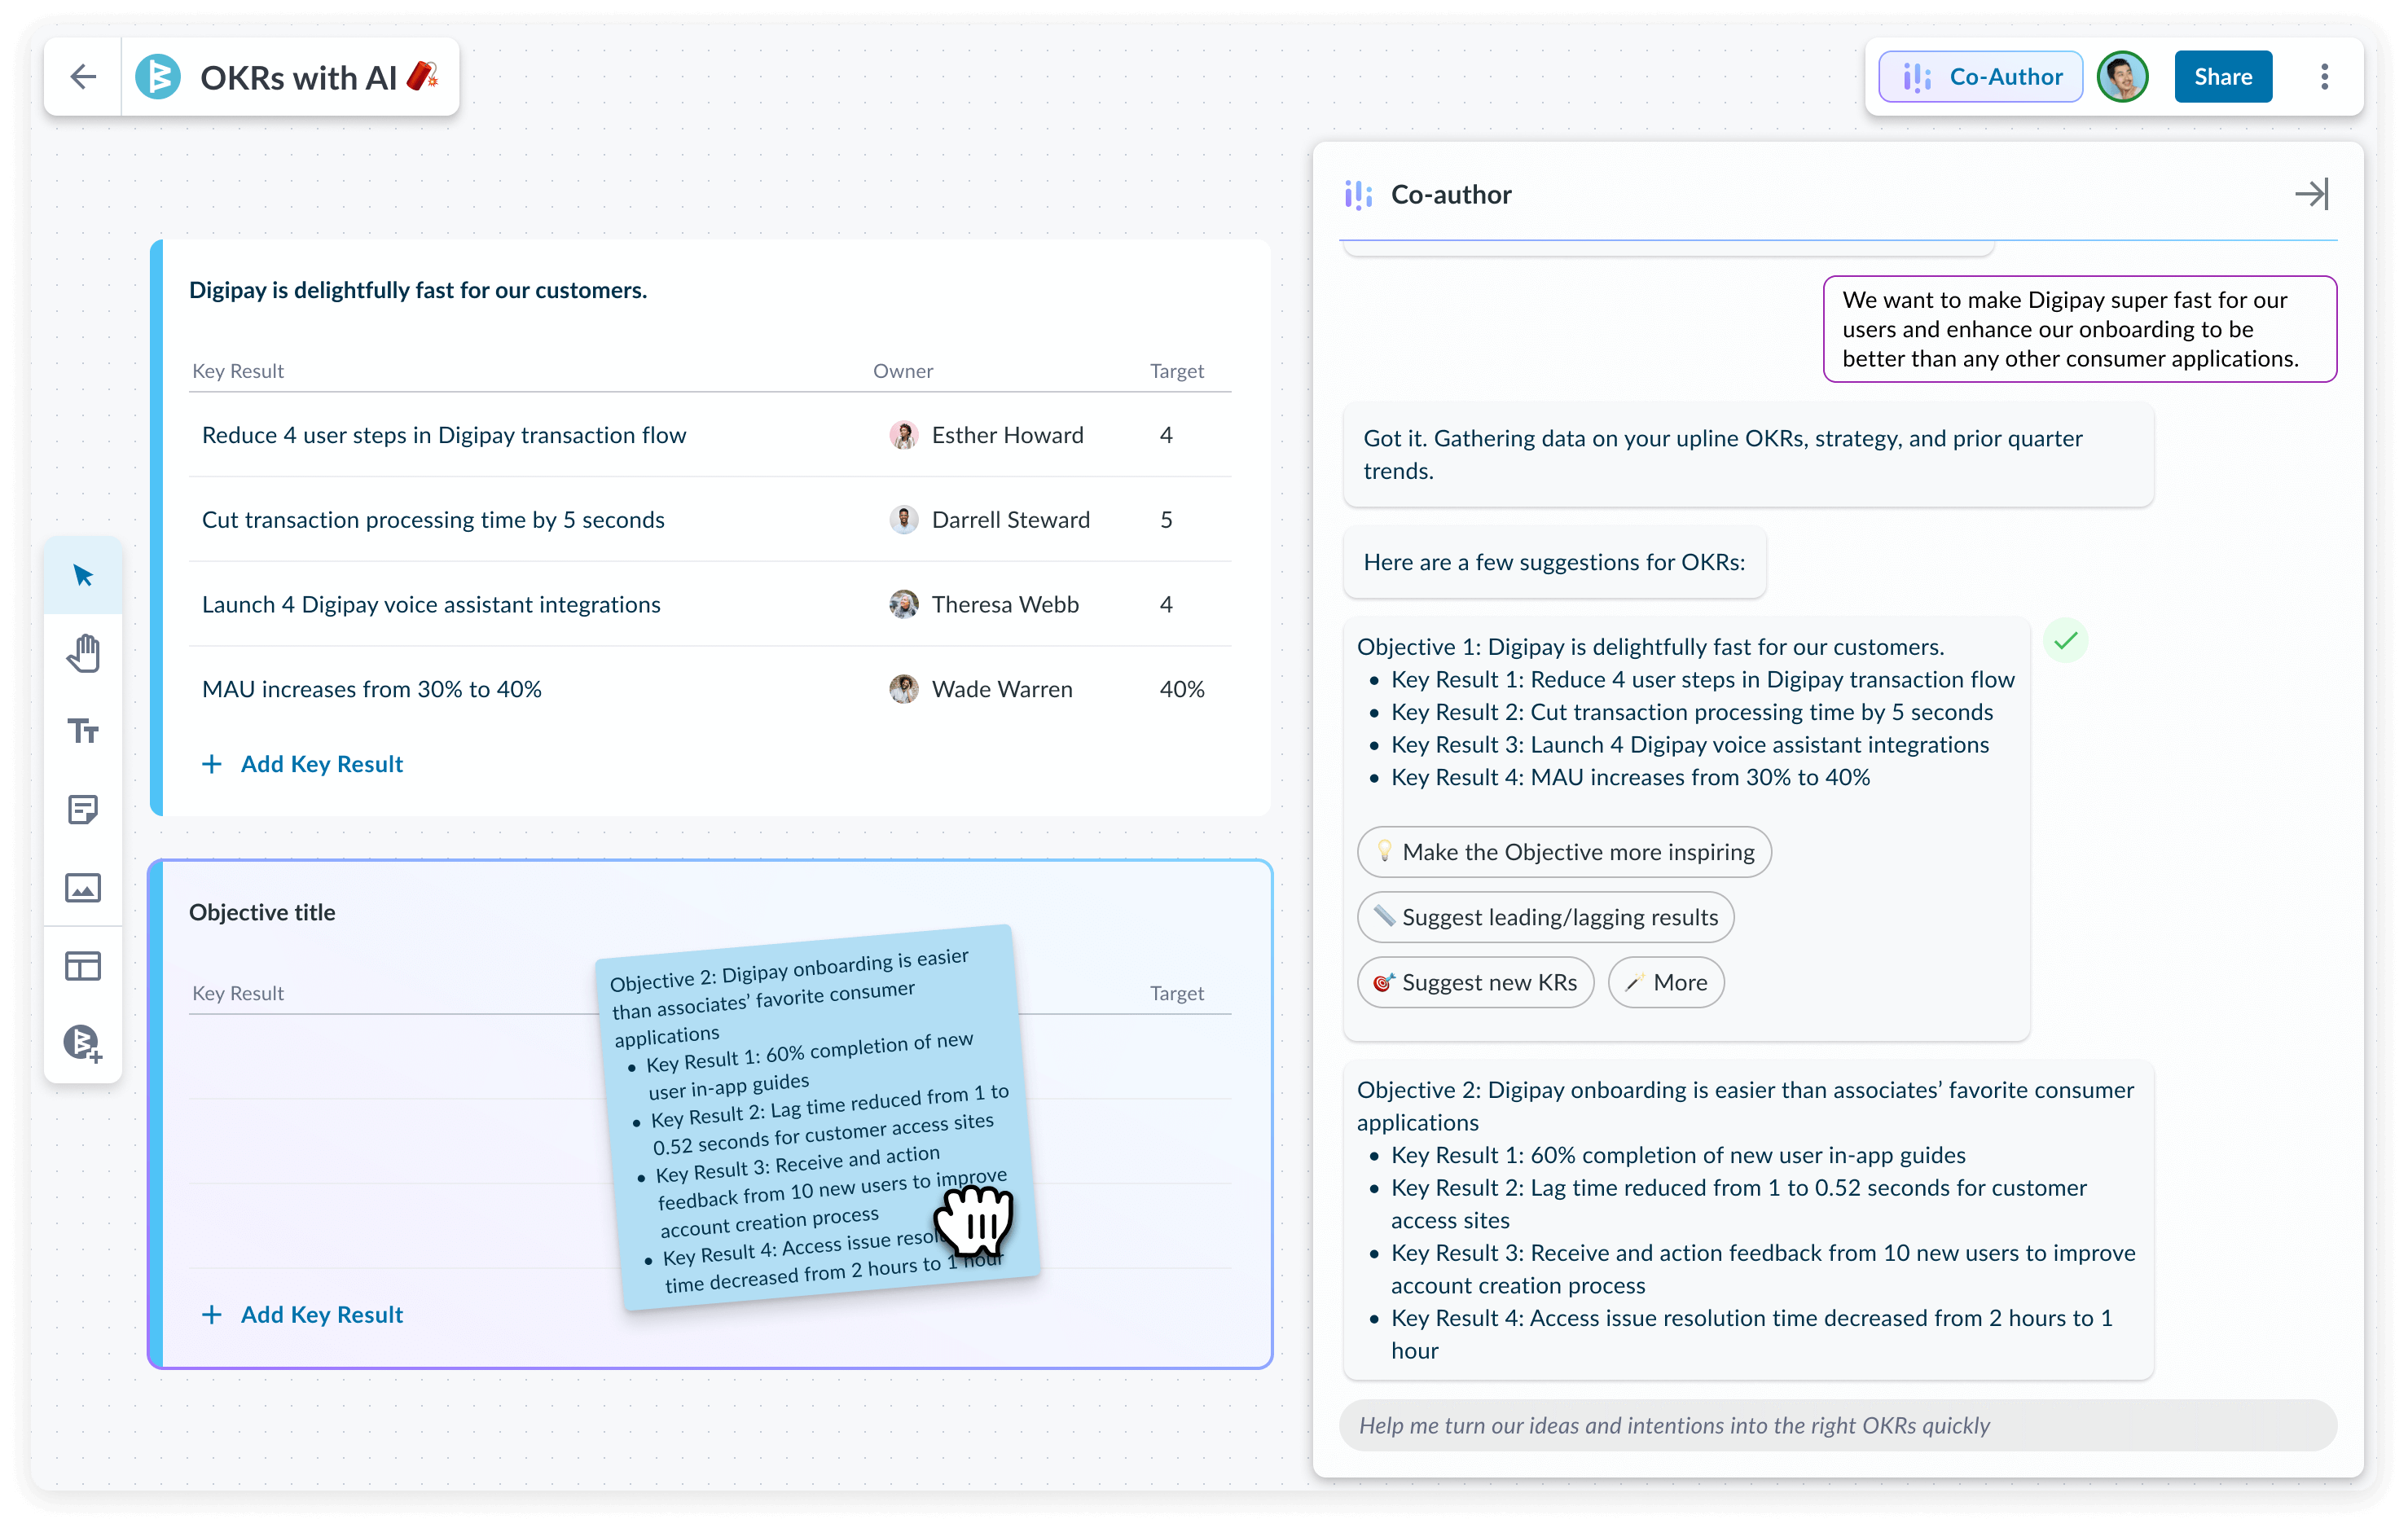This screenshot has width=2408, height=1528.
Task: Click target value 5 for Darrell Steward row
Action: (1166, 520)
